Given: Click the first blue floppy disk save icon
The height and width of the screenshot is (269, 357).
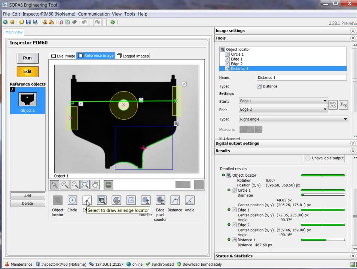Looking at the screenshot, I should 28,22.
